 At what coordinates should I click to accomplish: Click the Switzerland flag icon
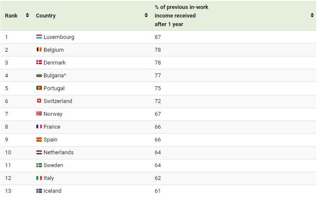point(39,101)
